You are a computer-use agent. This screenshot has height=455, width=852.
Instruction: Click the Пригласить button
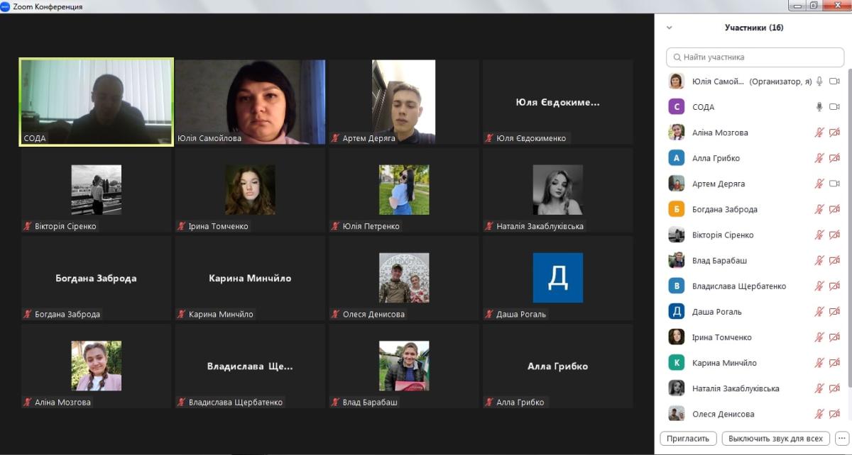689,438
